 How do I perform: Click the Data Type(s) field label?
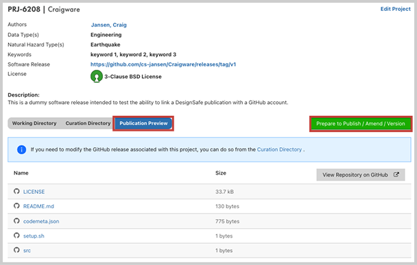23,35
